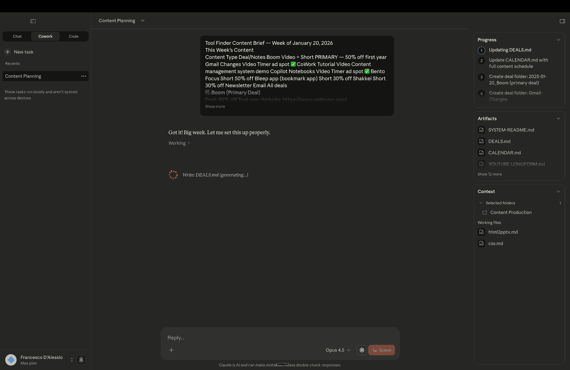Collapse the Selected folders section
570x370 pixels.
pyautogui.click(x=481, y=203)
